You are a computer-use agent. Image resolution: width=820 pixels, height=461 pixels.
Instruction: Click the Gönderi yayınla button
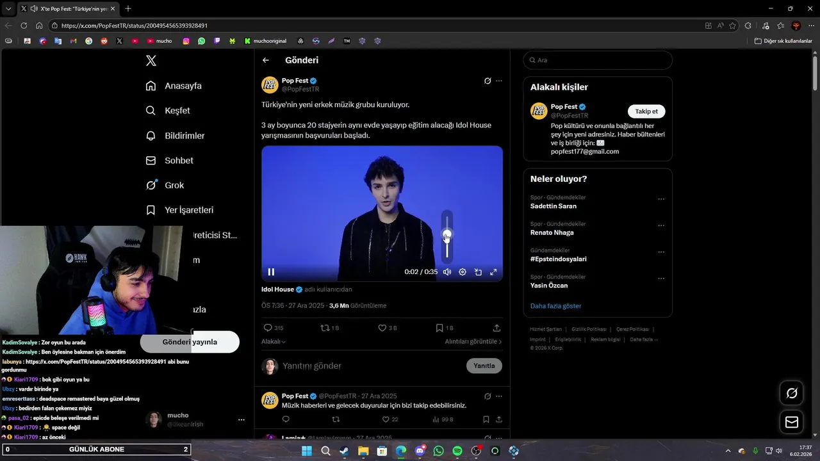point(190,342)
